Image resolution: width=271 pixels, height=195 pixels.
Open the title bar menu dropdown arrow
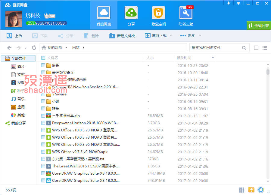(x=238, y=3)
